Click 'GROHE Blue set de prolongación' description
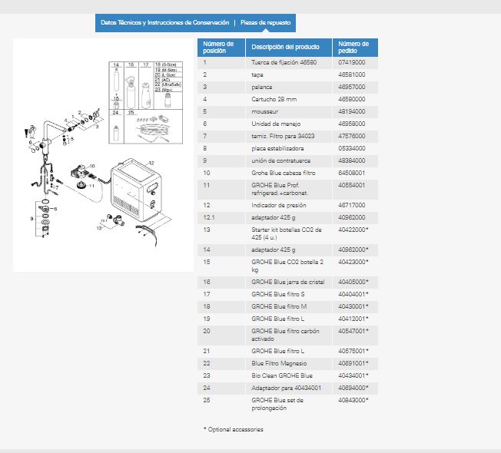Viewport: 501px width, 453px height. tap(277, 404)
